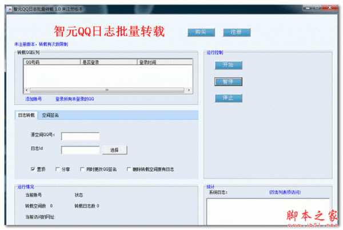The height and width of the screenshot is (230, 343).
Task: Close the window with the X button
Action: point(330,8)
